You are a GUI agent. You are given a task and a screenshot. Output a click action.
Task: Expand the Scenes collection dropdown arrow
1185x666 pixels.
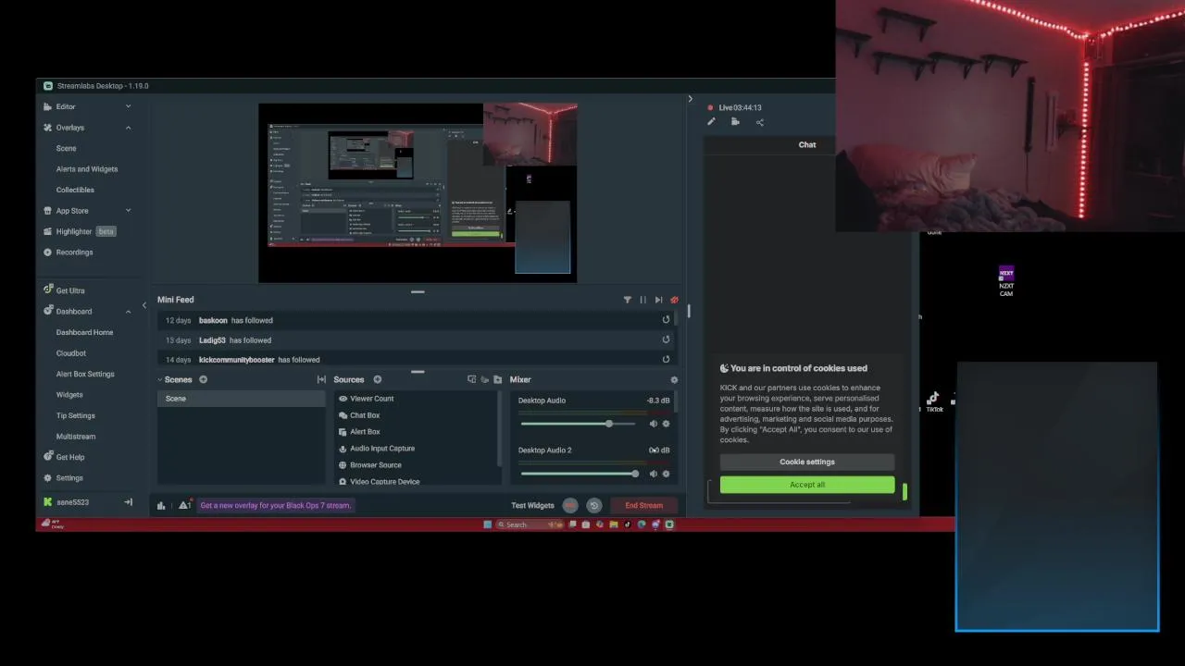[x=160, y=379]
